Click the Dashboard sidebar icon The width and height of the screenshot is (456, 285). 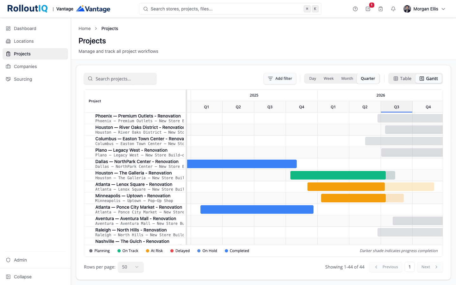[8, 28]
